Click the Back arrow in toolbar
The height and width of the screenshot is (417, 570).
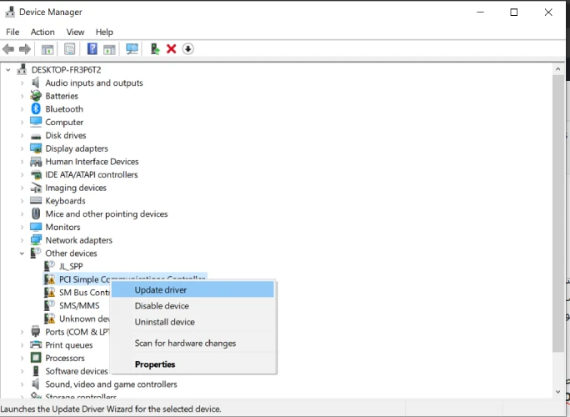(x=8, y=49)
